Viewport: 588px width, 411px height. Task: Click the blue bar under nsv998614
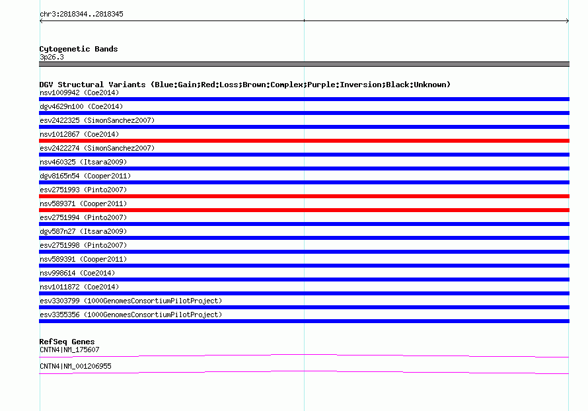pos(304,280)
